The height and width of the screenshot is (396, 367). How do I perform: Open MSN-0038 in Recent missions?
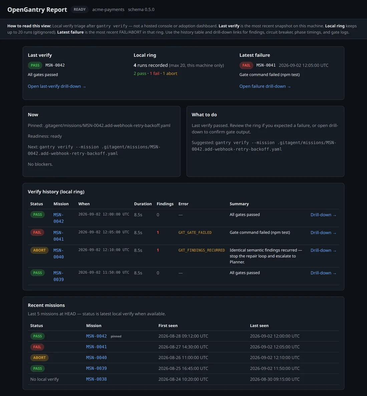pos(96,379)
